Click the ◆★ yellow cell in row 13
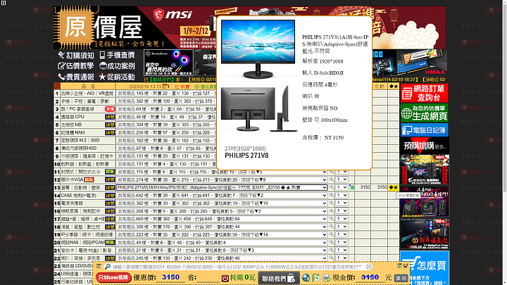507x285 pixels. 393,187
